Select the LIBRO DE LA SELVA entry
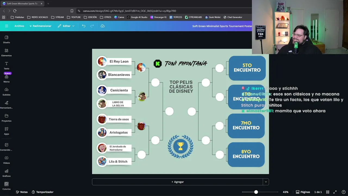The width and height of the screenshot is (348, 196). [114, 104]
